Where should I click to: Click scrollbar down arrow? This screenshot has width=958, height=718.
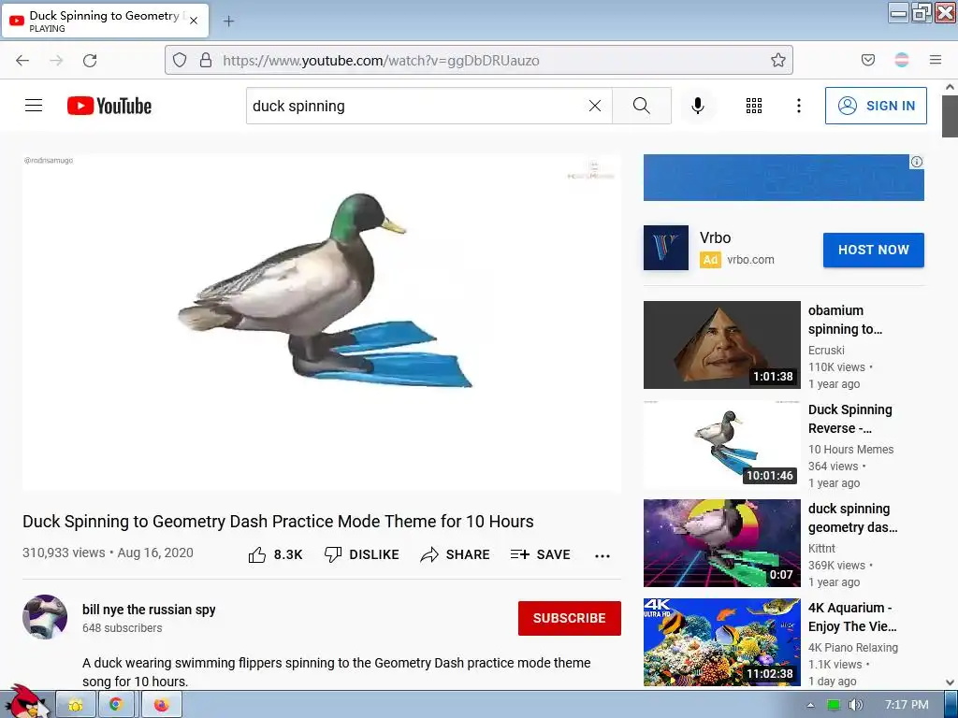[950, 682]
